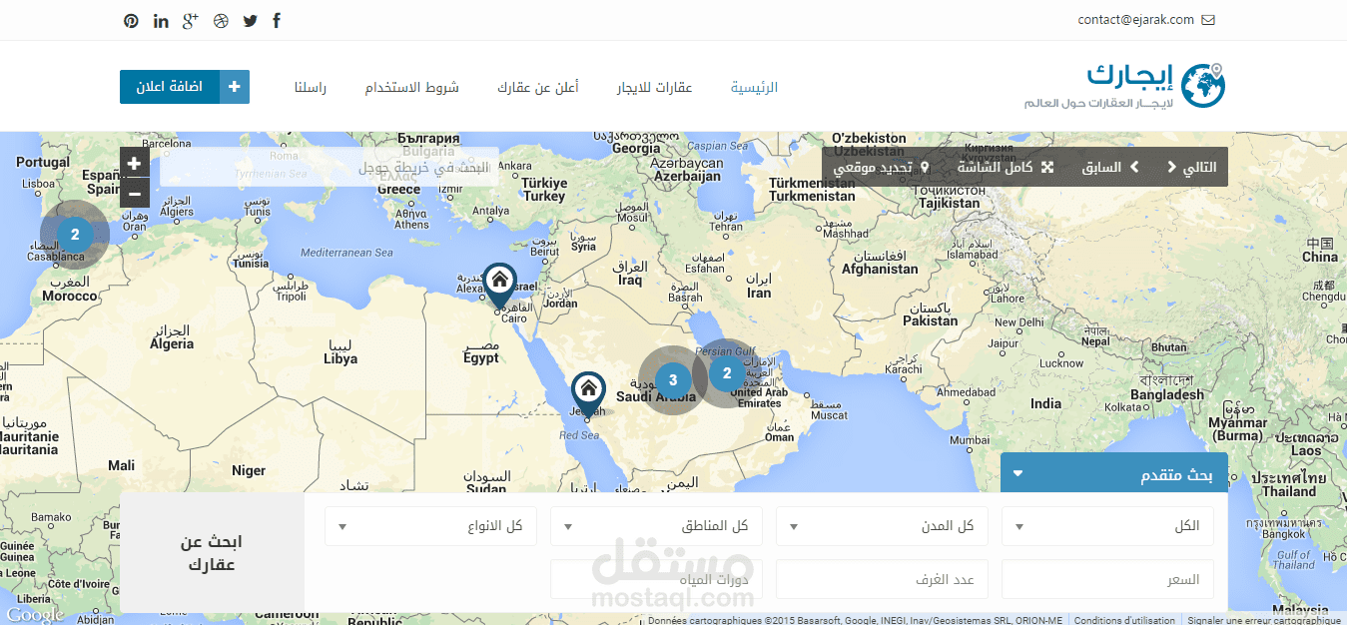Open the راسلنا page link
This screenshot has width=1347, height=625.
coord(312,87)
